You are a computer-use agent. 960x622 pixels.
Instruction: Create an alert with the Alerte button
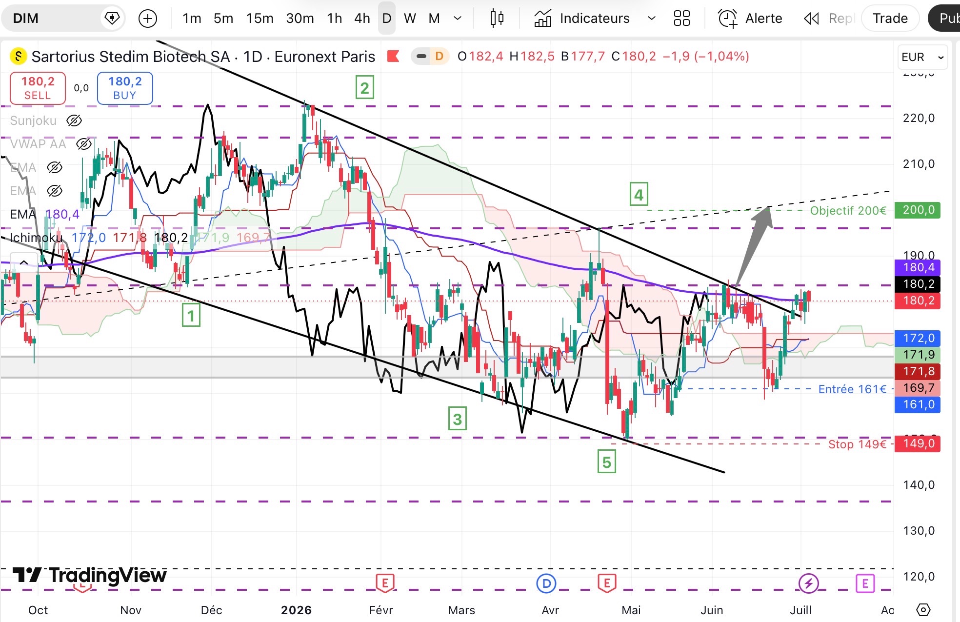tap(750, 19)
